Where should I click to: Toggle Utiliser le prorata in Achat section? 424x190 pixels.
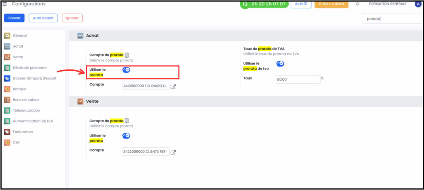click(x=126, y=70)
